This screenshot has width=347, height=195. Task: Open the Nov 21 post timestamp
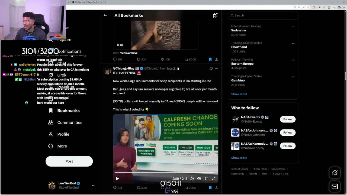[x=172, y=69]
